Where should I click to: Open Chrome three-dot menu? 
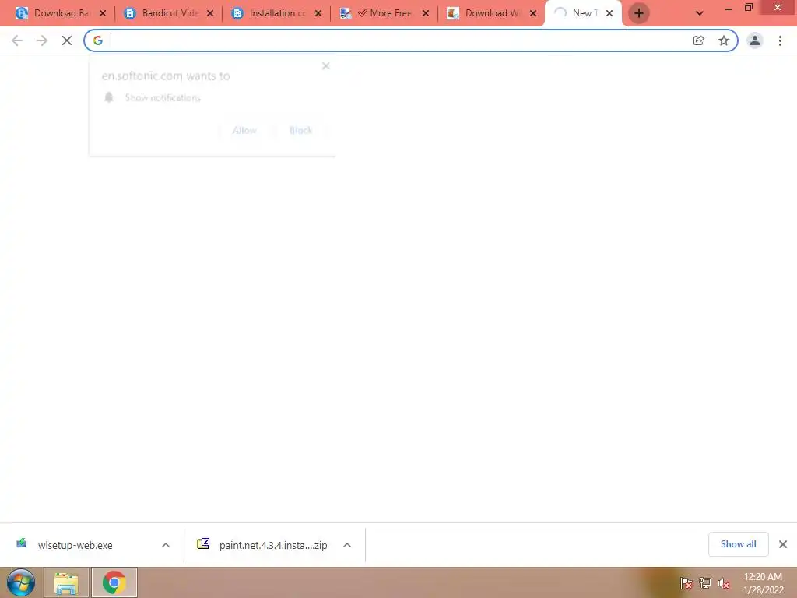click(780, 40)
